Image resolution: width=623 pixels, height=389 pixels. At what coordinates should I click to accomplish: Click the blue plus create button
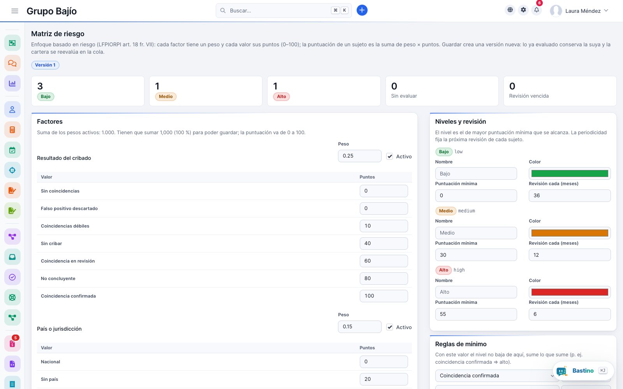click(362, 11)
